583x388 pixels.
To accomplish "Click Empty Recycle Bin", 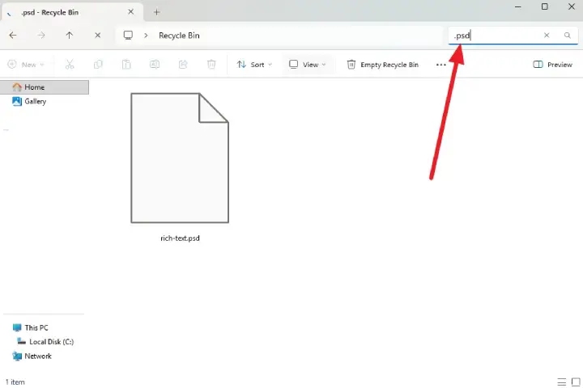I will click(x=382, y=65).
